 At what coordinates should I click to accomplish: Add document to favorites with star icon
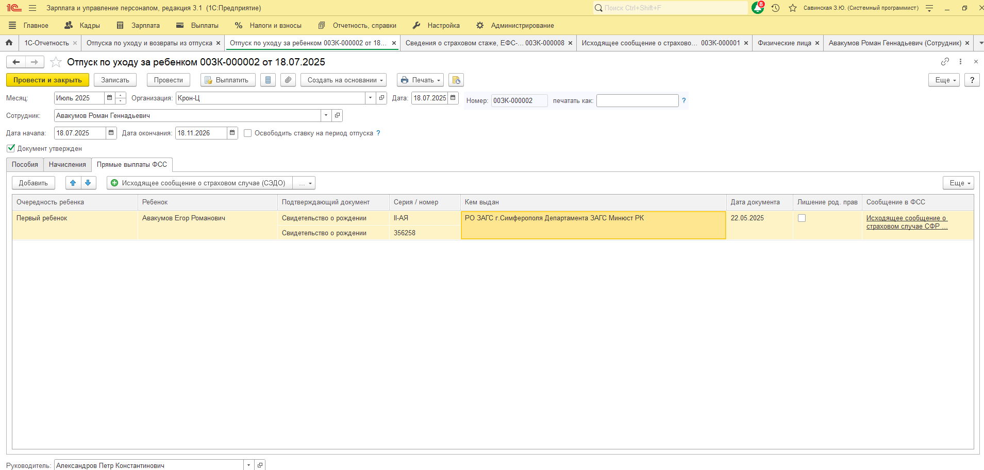tap(56, 62)
